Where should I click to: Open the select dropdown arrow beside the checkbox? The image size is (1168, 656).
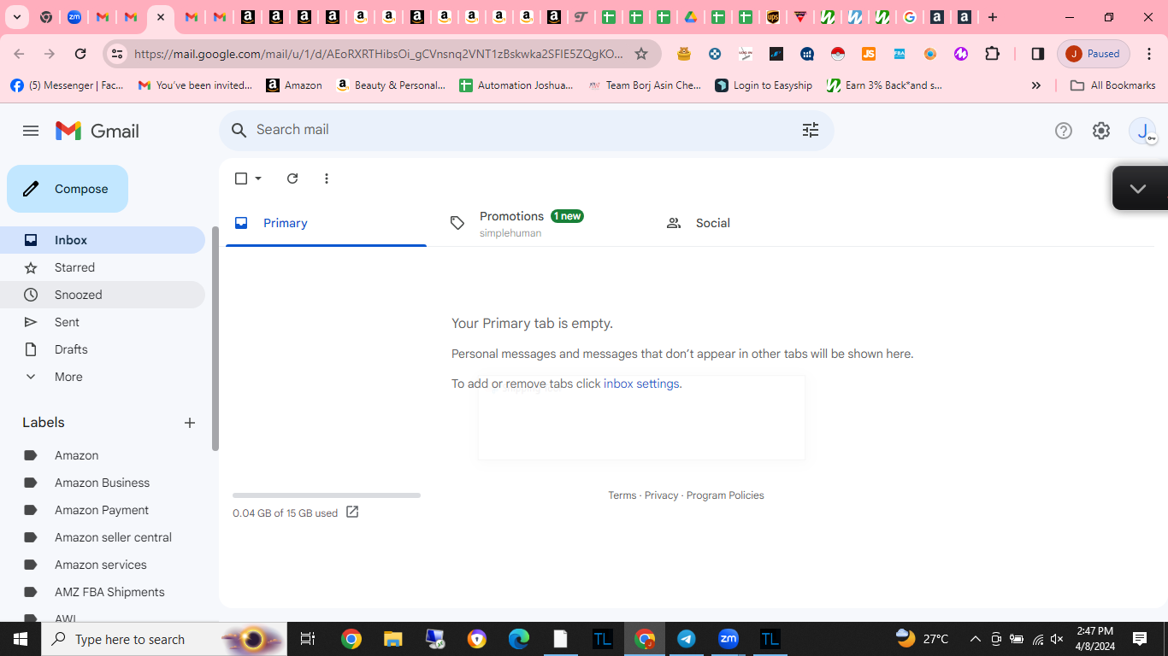click(258, 179)
